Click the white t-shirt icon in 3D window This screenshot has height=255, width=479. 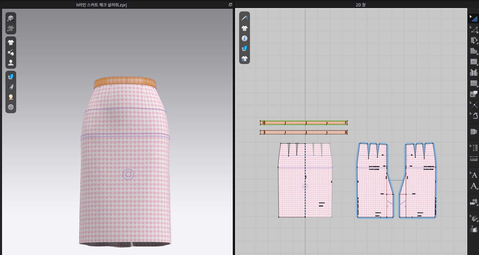(x=11, y=42)
